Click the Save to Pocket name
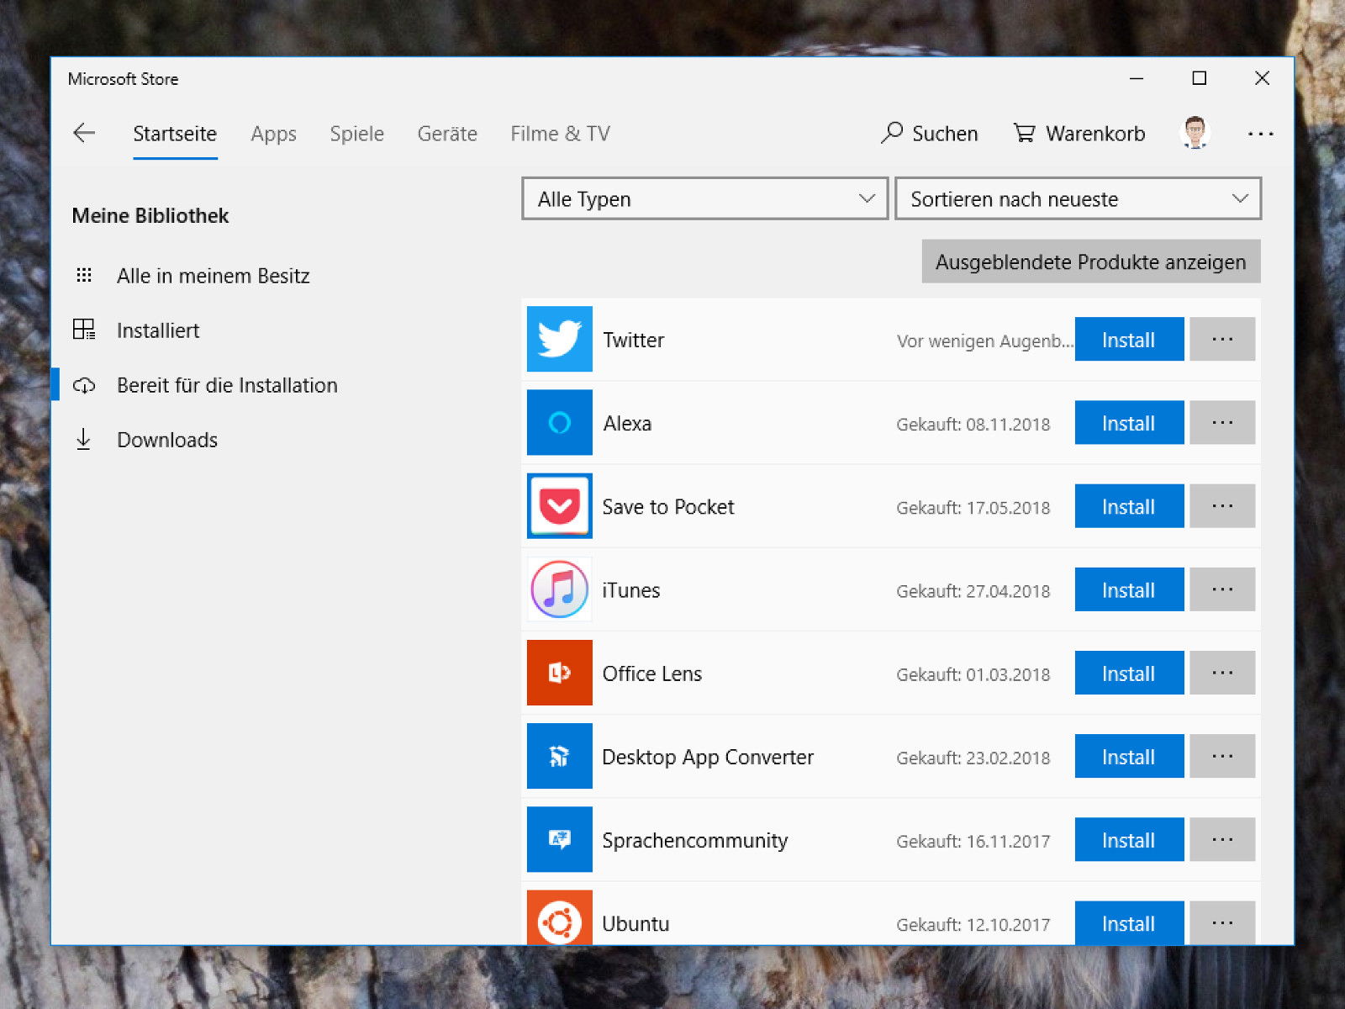Screen dimensions: 1345x1009 point(668,506)
